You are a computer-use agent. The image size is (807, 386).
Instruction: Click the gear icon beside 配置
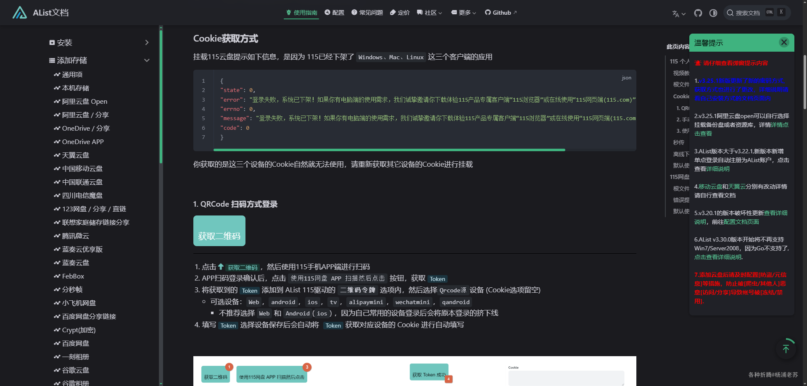point(327,13)
